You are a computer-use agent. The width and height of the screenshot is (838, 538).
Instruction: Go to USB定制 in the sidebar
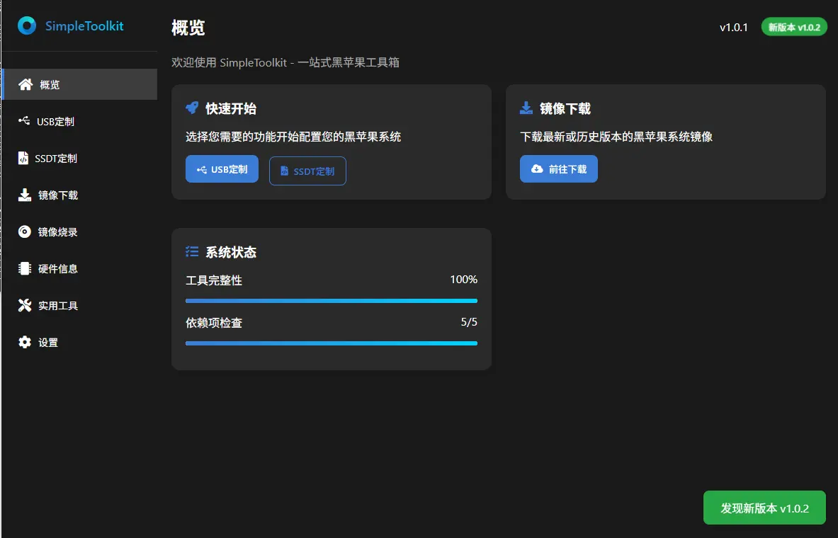coord(79,121)
